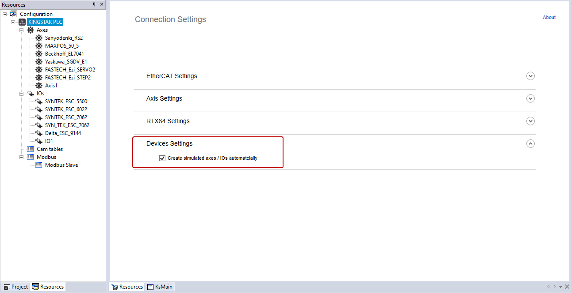Uncheck Create simulated axes / IOs automatically
The image size is (571, 293).
pyautogui.click(x=162, y=158)
